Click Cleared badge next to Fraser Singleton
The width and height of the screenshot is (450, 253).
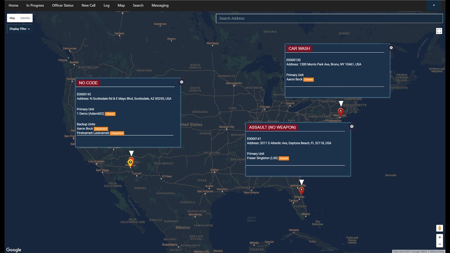tap(284, 158)
